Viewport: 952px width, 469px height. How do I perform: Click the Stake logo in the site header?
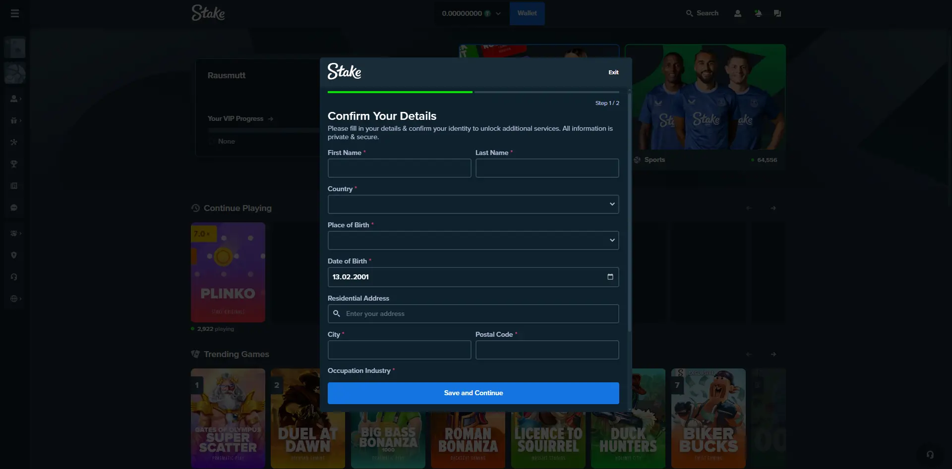pyautogui.click(x=208, y=13)
